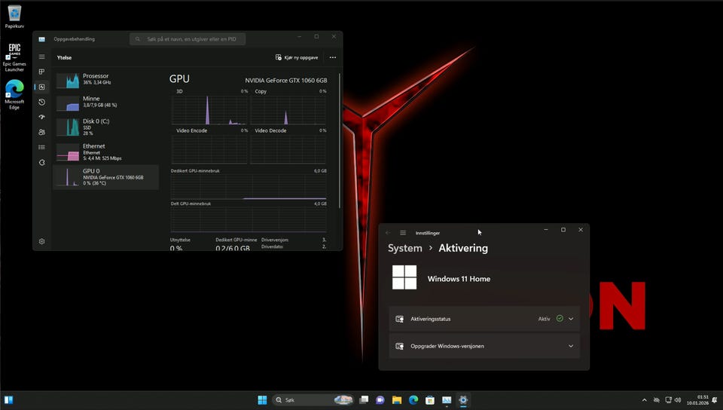The image size is (723, 410).
Task: Go to Processes page in Task Manager sidebar
Action: click(x=42, y=72)
